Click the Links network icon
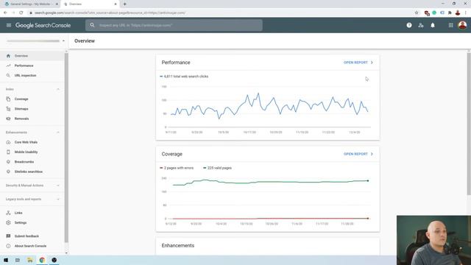471x265 pixels. [x=8, y=213]
